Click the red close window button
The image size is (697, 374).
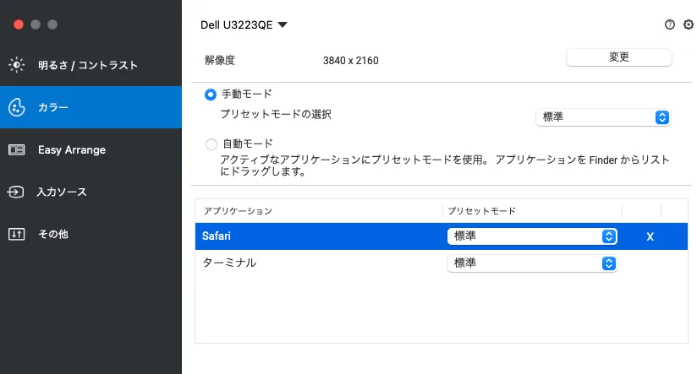tap(19, 24)
